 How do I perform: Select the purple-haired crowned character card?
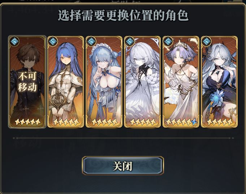pyautogui.click(x=181, y=82)
